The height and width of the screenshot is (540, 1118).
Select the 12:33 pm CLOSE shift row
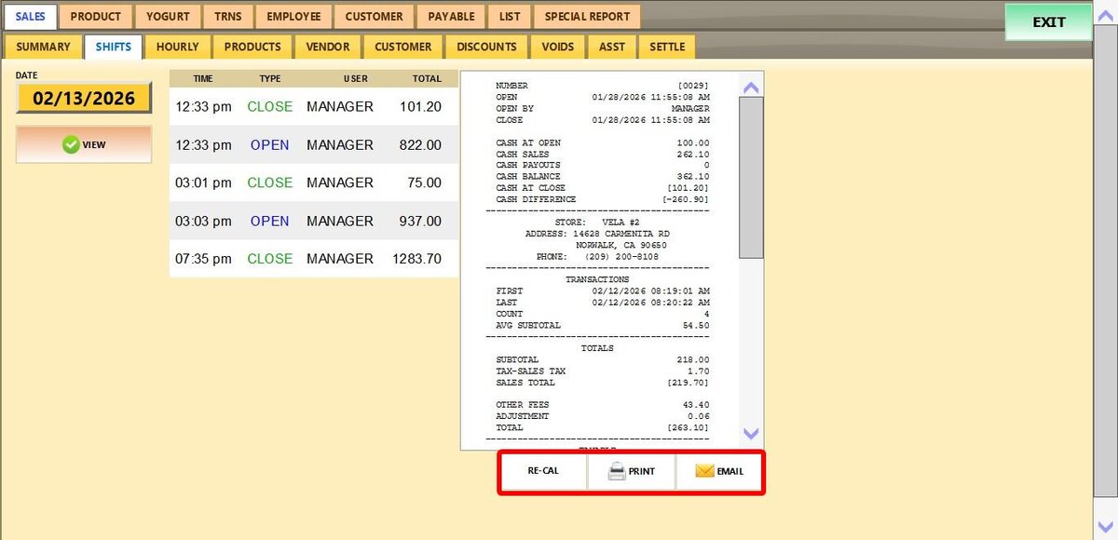(314, 107)
